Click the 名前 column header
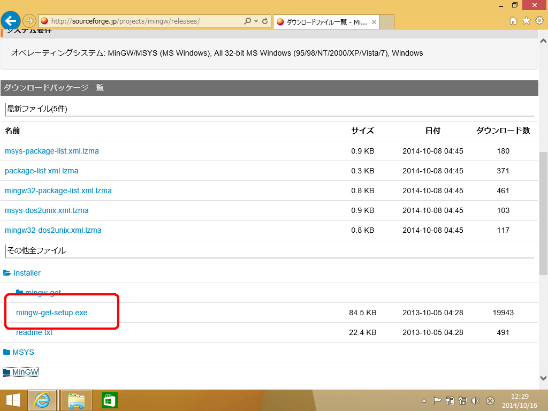Screen dimensions: 548x411 pos(12,131)
